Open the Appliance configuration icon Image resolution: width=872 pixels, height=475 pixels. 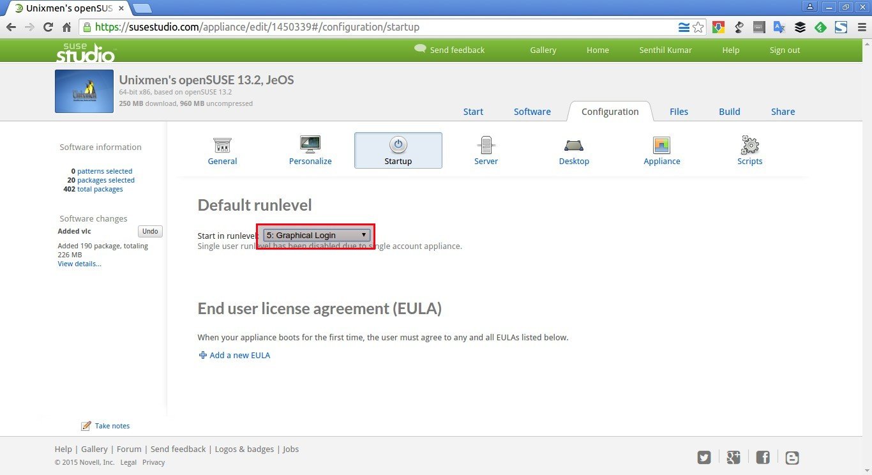click(x=661, y=145)
